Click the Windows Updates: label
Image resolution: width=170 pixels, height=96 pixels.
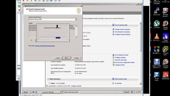coord(56,62)
